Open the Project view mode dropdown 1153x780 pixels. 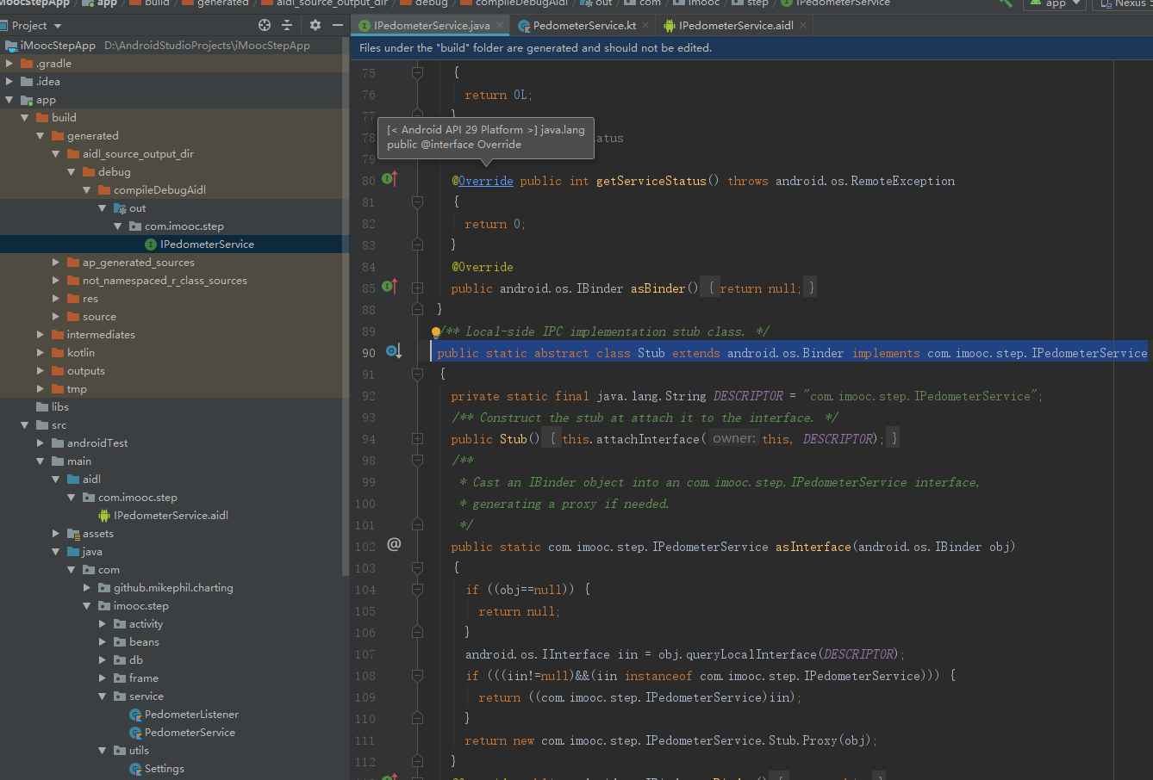click(34, 25)
